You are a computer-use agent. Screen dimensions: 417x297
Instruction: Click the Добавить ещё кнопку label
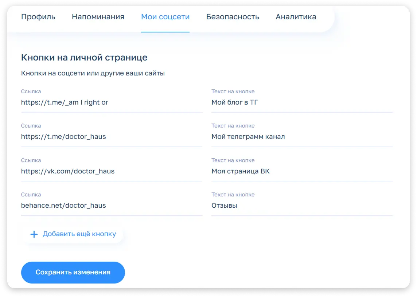79,234
